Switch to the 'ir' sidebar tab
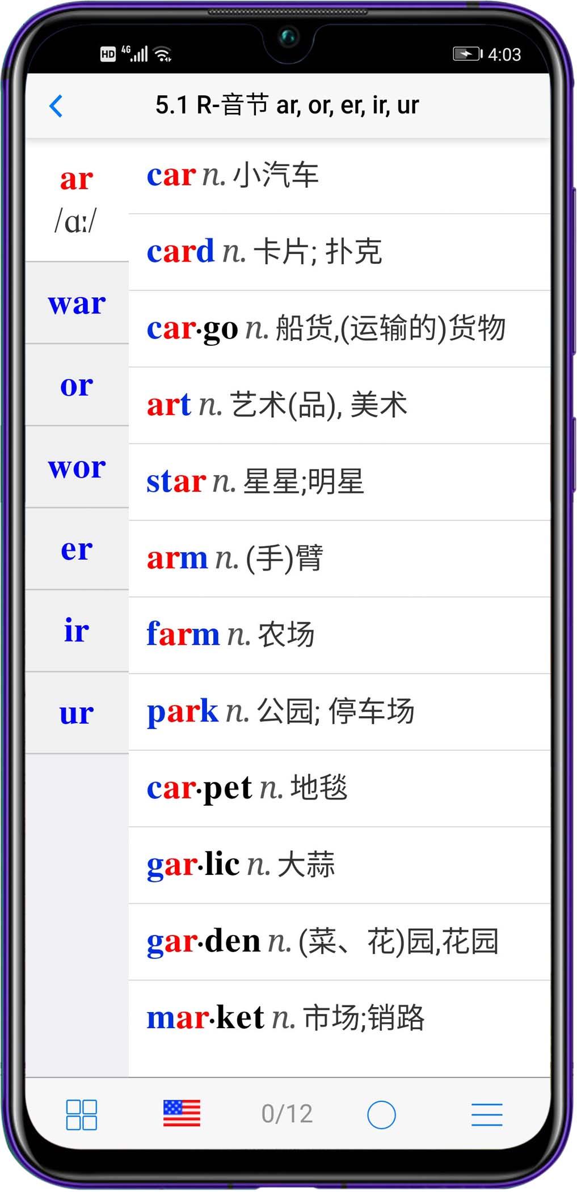This screenshot has height=1192, width=577. (77, 631)
